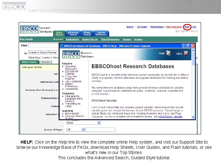Click the Exit link
The height and width of the screenshot is (166, 221).
coord(194,27)
